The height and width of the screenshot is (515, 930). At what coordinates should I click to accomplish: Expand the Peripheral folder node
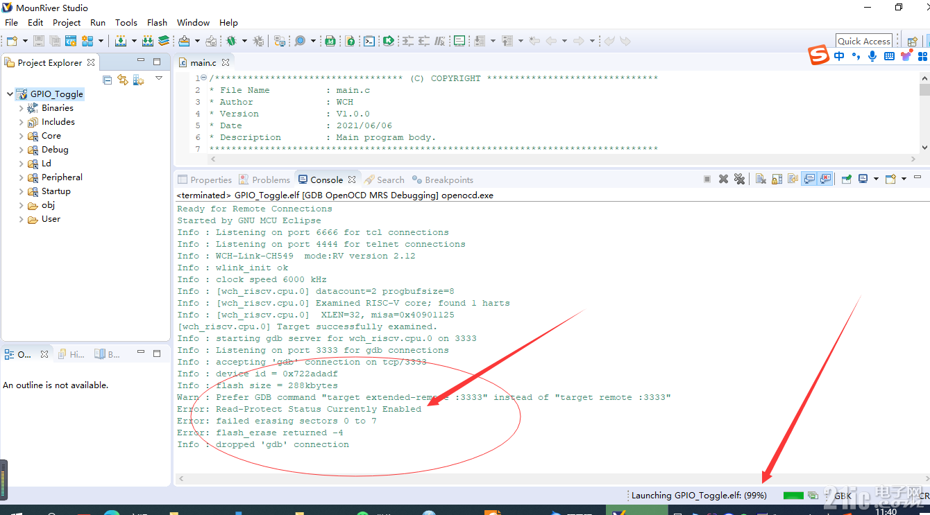click(x=21, y=177)
